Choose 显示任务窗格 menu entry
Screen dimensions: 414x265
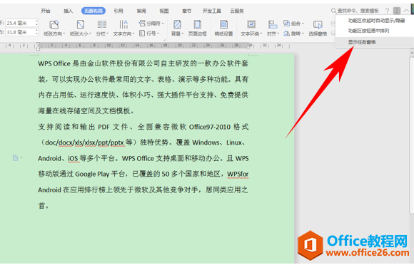click(375, 42)
